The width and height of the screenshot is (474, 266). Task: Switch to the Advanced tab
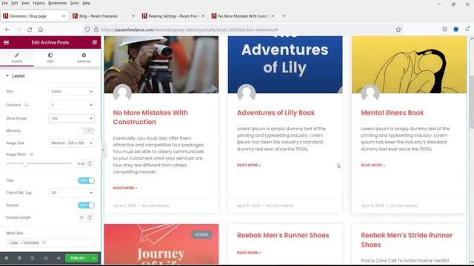[84, 58]
